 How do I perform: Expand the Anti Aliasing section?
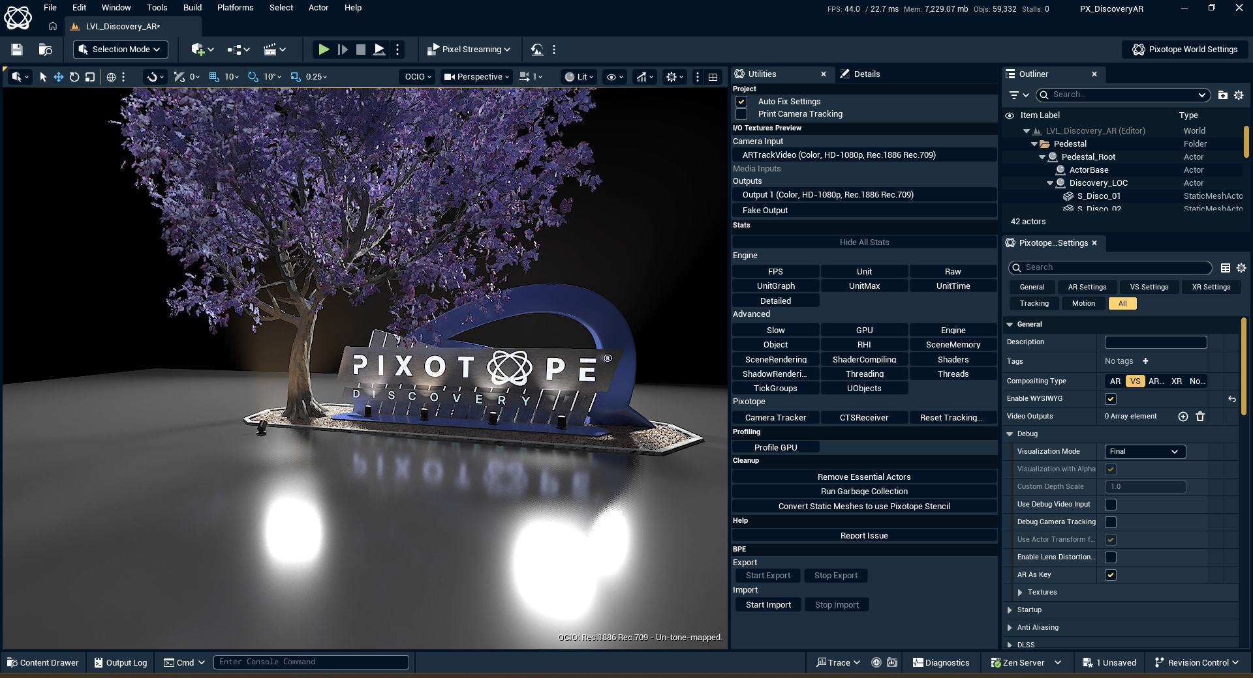point(1010,628)
